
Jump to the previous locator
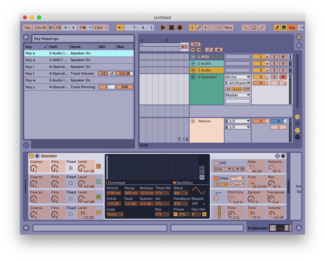[x=193, y=49]
